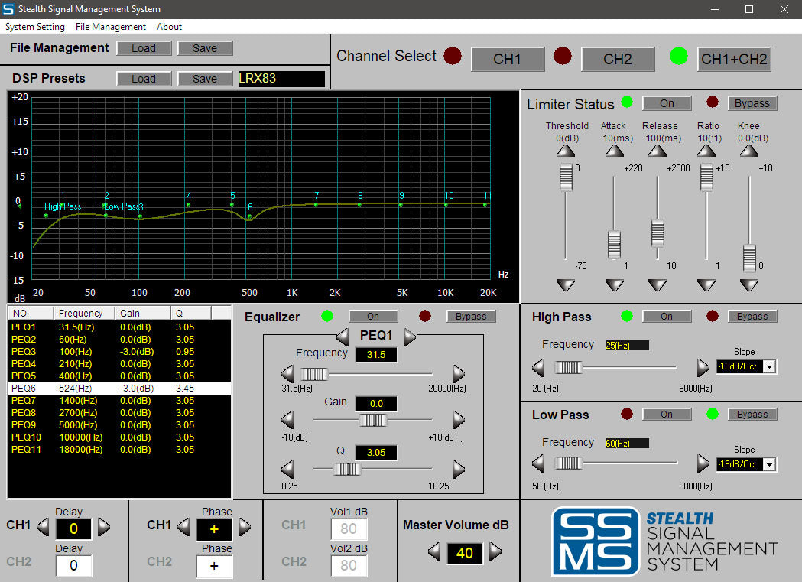Lower limiter Attack with down triangle
This screenshot has height=582, width=802.
[x=614, y=285]
